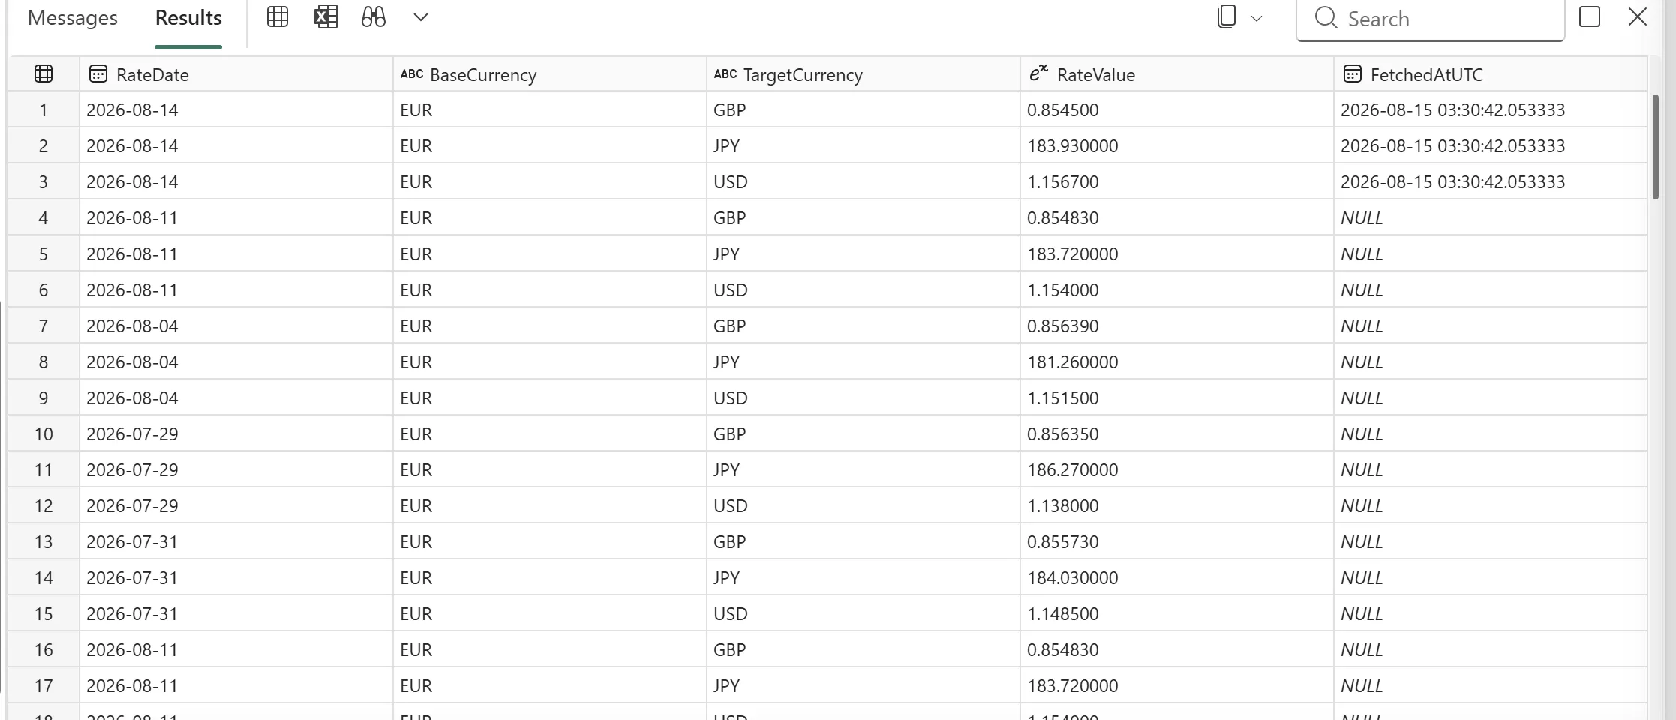Screen dimensions: 1676x720
Task: Click calendar icon beside RateDate header
Action: pyautogui.click(x=98, y=73)
